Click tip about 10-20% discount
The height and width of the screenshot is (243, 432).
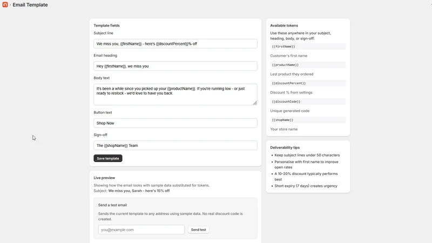point(306,177)
